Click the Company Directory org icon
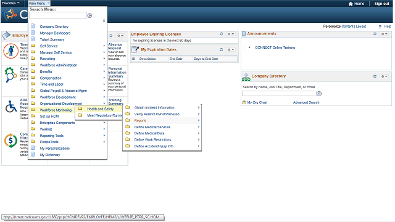 coord(246,77)
